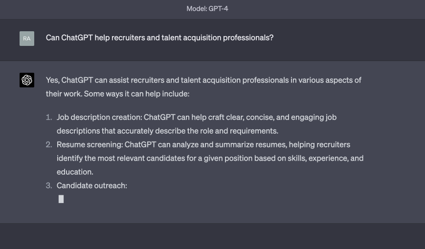Click the line 'descriptions that accurately describe the role'
This screenshot has height=249, width=425.
[167, 131]
